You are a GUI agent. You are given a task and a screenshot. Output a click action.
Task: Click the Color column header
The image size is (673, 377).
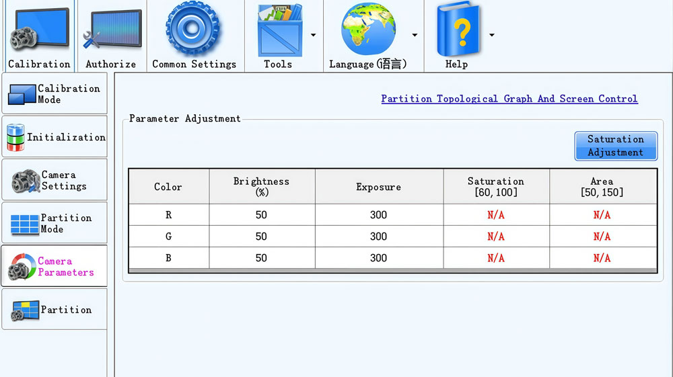[x=169, y=186]
